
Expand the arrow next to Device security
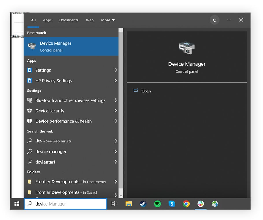pyautogui.click(x=116, y=111)
